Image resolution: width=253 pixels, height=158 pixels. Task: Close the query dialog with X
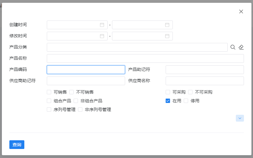coord(241,12)
